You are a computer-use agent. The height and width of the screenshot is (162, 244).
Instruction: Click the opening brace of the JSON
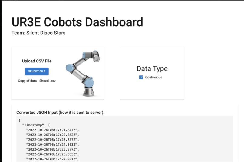19,120
